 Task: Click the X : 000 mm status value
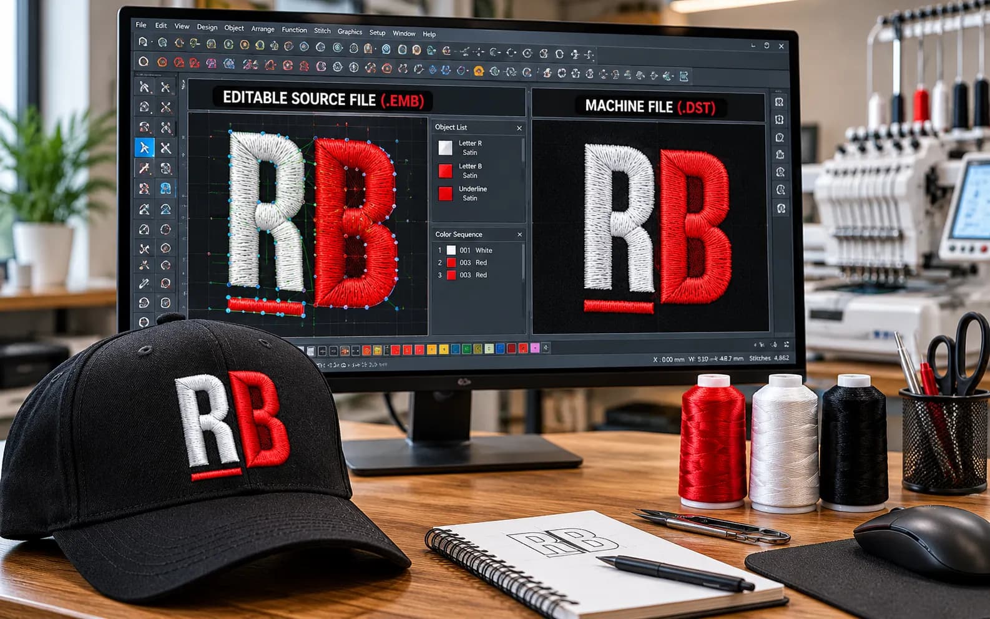coord(669,359)
